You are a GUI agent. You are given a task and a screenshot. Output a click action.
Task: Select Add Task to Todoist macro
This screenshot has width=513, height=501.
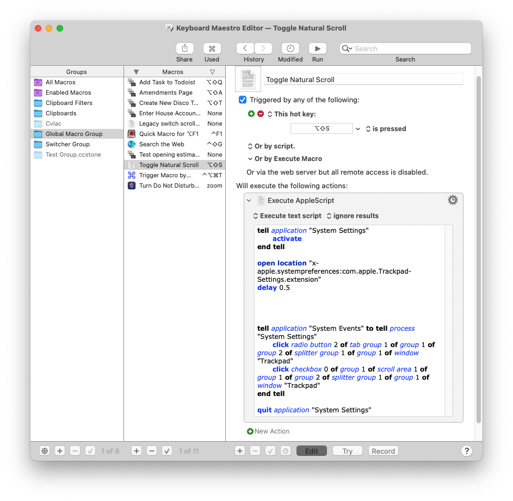point(175,82)
